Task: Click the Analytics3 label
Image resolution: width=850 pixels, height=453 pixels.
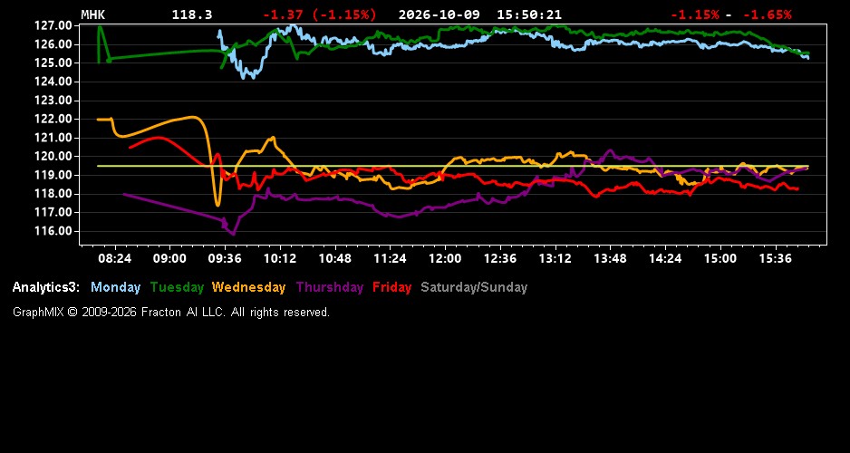Action: tap(46, 287)
